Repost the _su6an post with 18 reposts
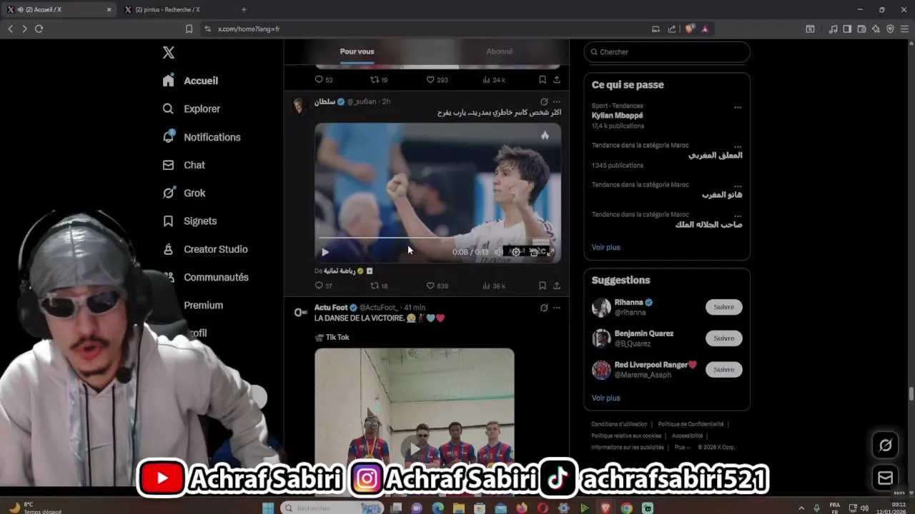The height and width of the screenshot is (514, 915). point(379,286)
